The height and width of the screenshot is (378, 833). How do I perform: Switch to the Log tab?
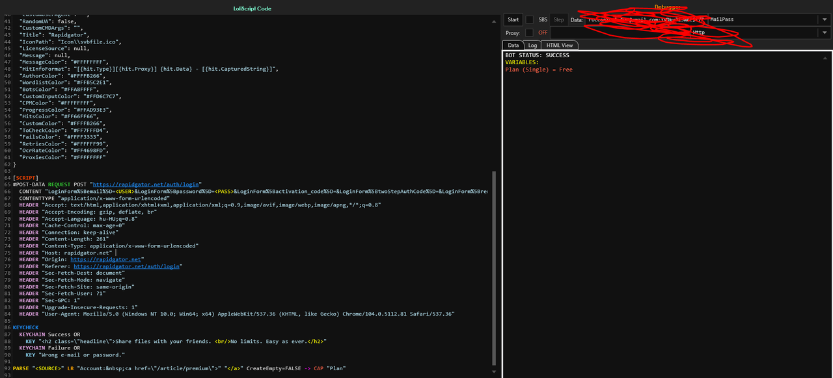point(532,45)
